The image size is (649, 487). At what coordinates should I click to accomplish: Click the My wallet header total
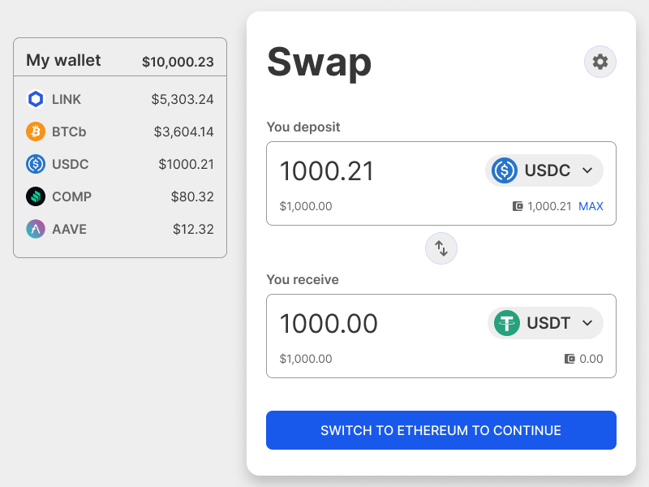click(178, 61)
